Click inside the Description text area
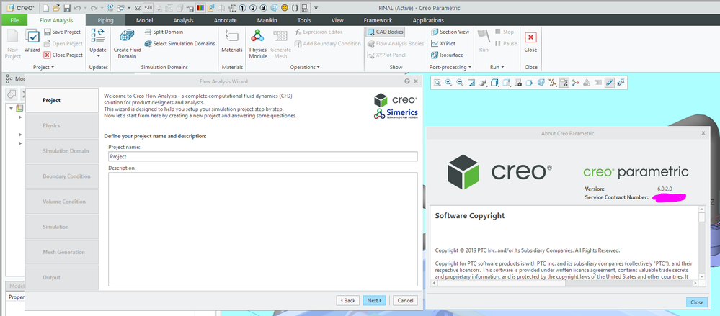This screenshot has height=316, width=720. (263, 230)
